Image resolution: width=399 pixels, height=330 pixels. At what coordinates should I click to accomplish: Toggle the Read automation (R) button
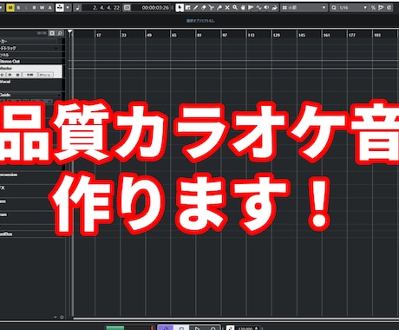(x=34, y=8)
